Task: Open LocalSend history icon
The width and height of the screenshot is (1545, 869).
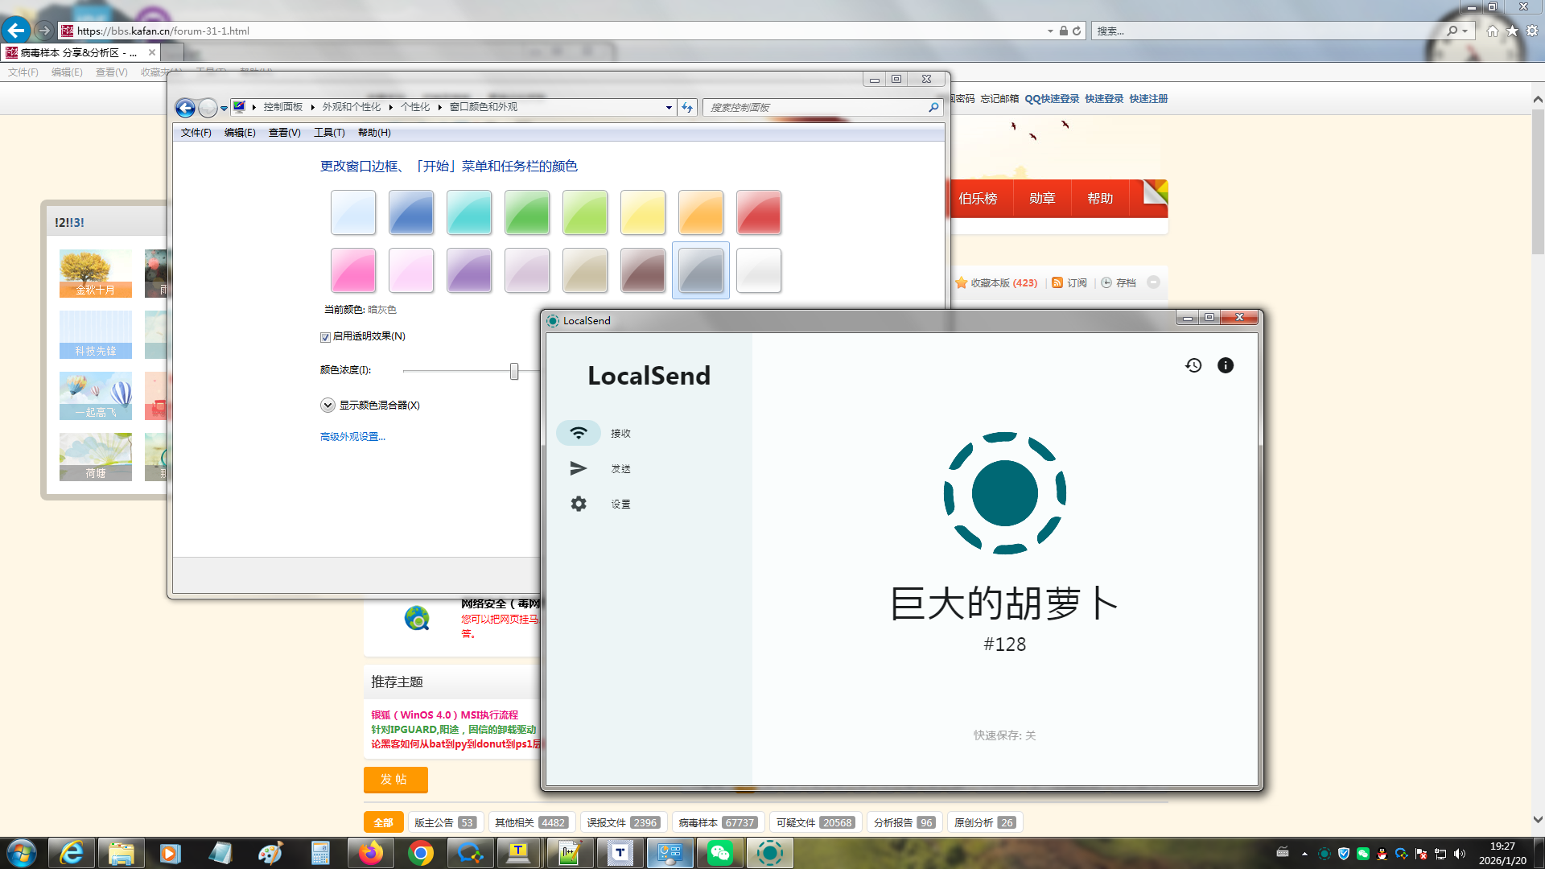Action: (1193, 365)
